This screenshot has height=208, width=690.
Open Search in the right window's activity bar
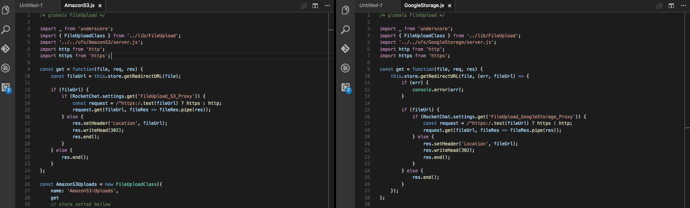tap(346, 30)
